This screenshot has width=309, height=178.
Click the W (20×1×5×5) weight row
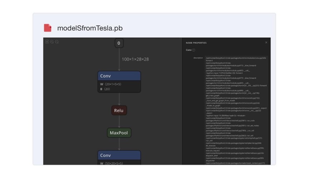(119, 84)
